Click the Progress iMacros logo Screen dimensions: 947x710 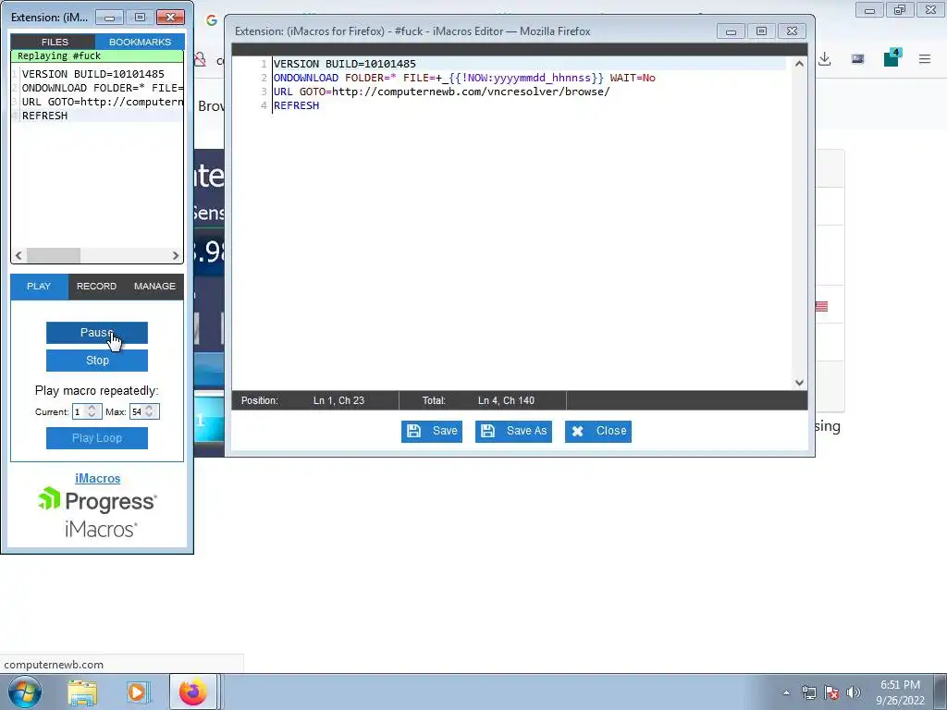(97, 512)
